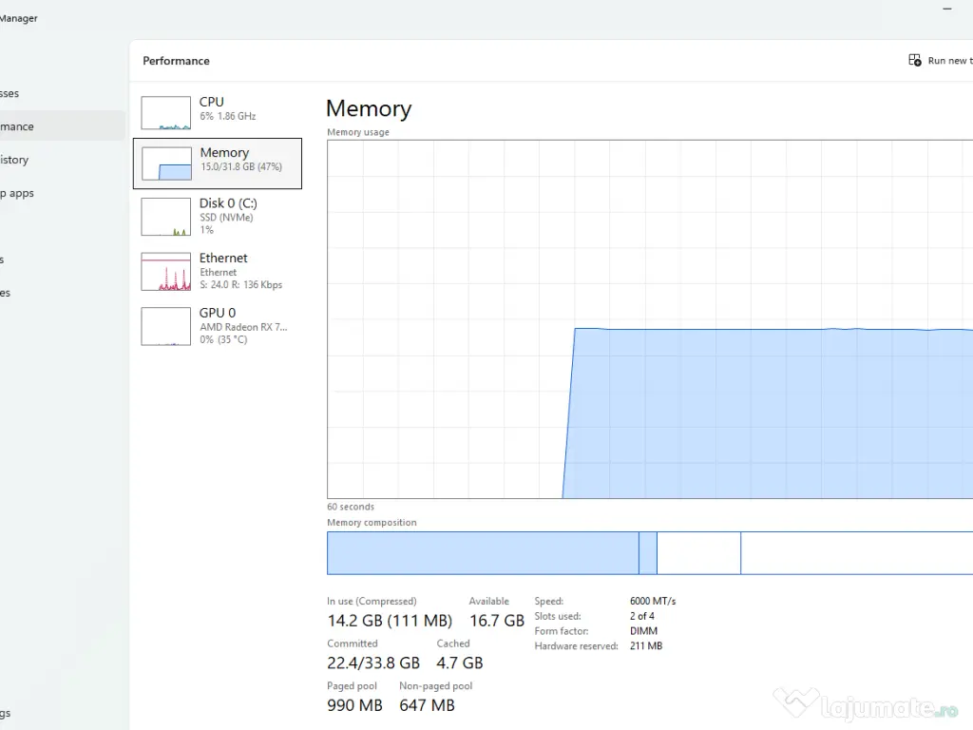Select the CPU mini graph thumbnail
The image size is (973, 730).
click(165, 113)
